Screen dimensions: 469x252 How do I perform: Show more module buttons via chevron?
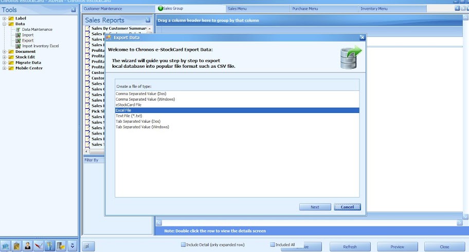(72, 246)
